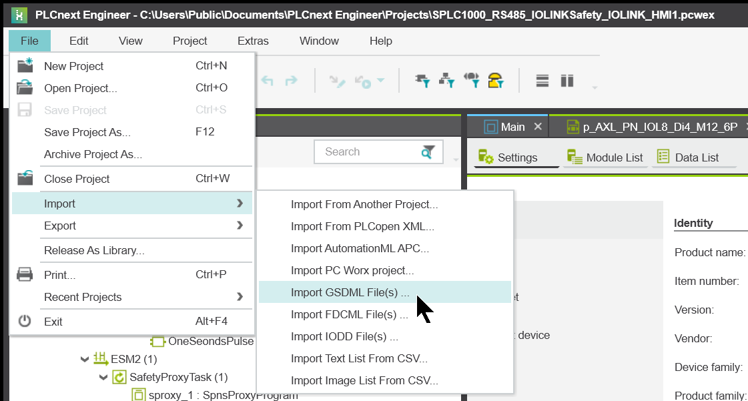748x401 pixels.
Task: Select Import From Another Project
Action: tap(385, 204)
